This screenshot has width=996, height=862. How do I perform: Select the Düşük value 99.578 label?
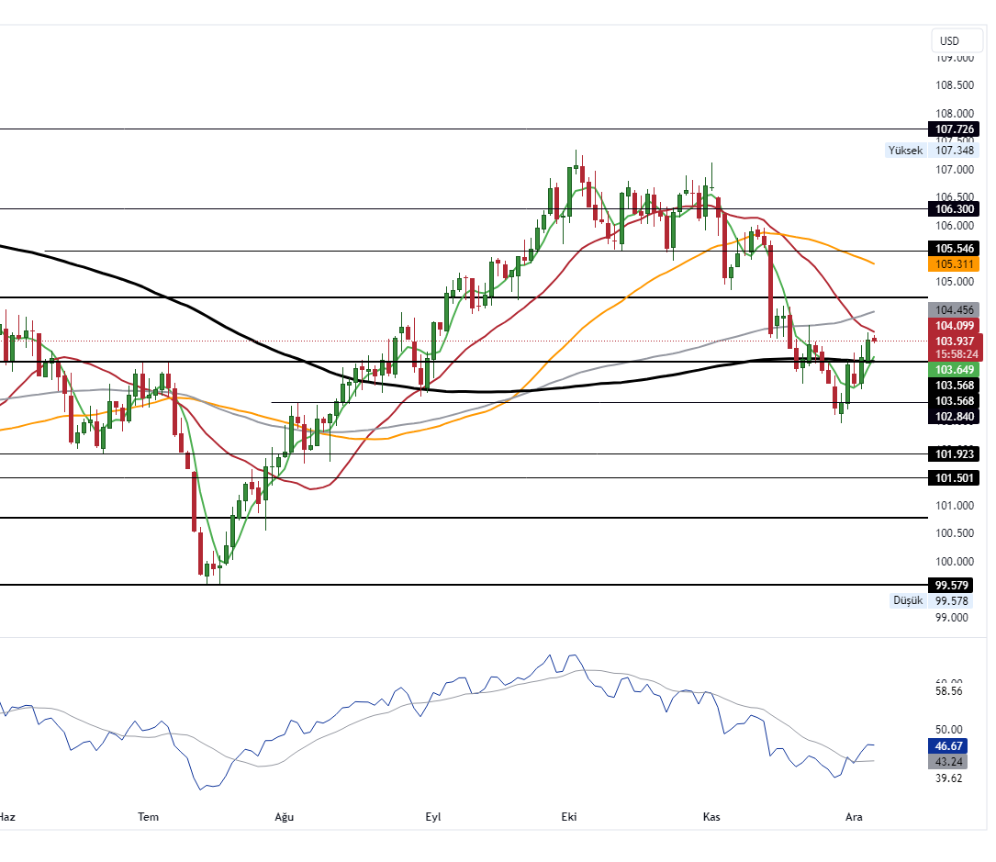(950, 600)
